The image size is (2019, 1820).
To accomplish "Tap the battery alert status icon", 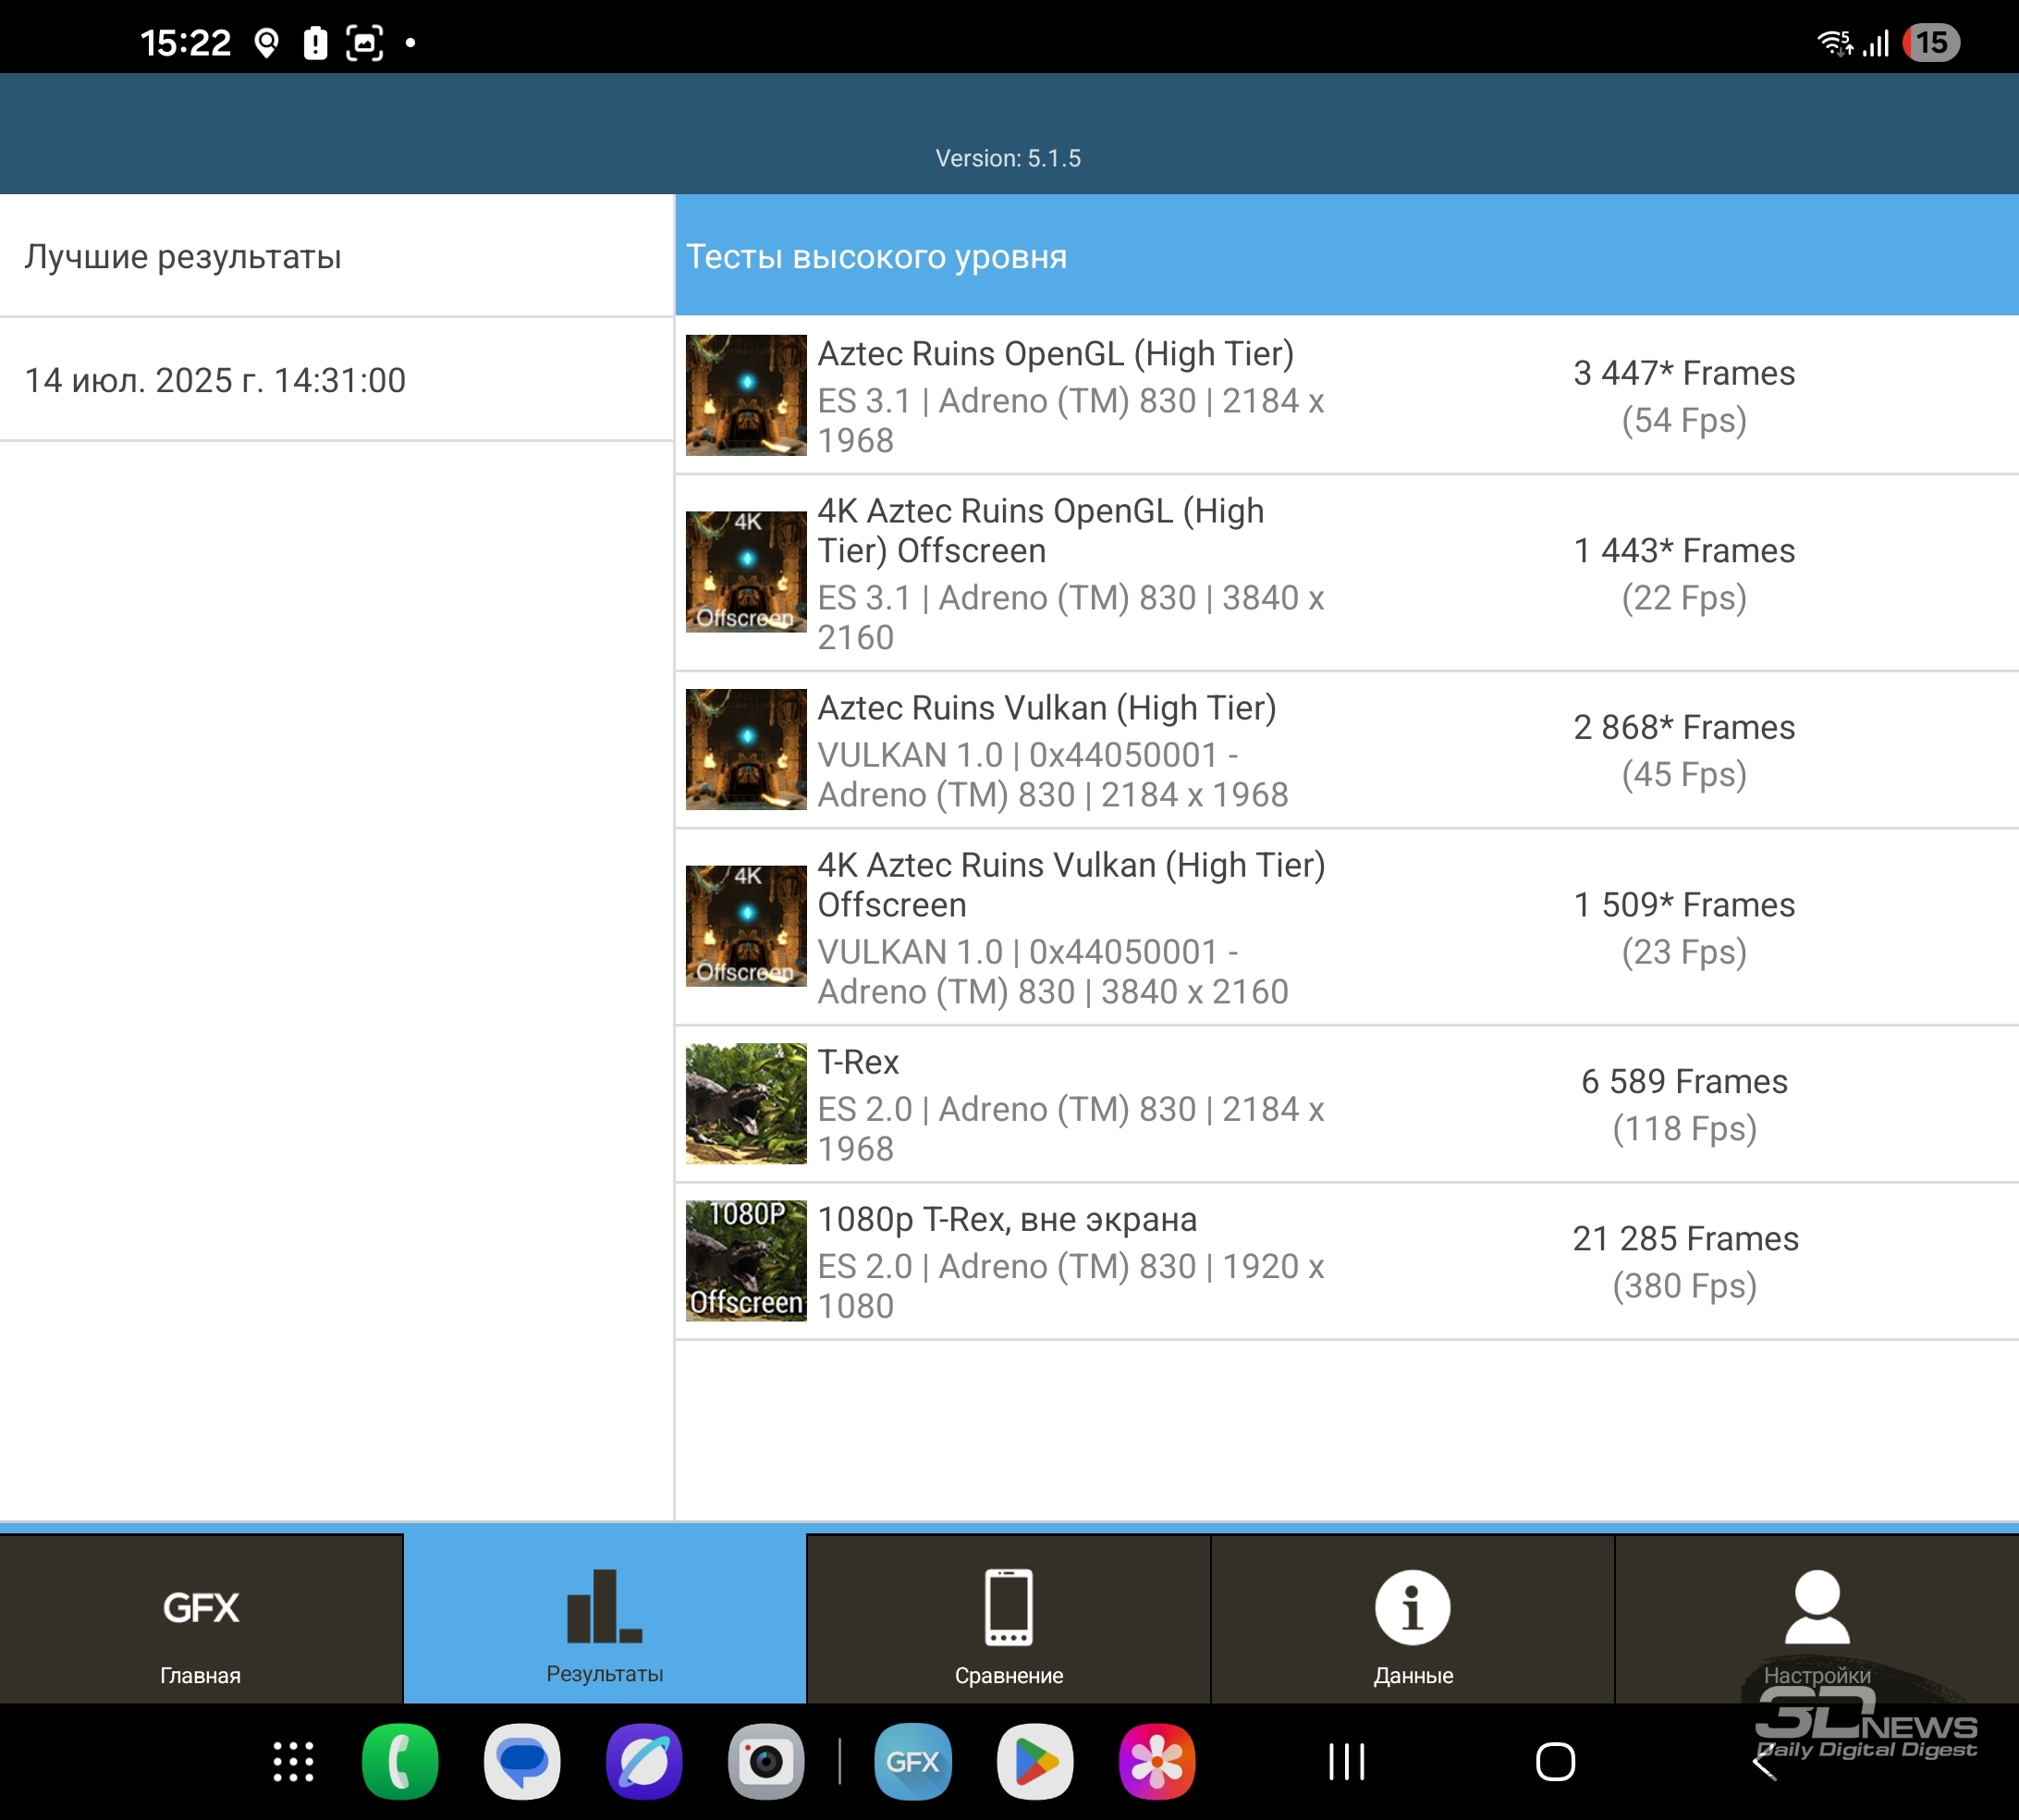I will 315,43.
